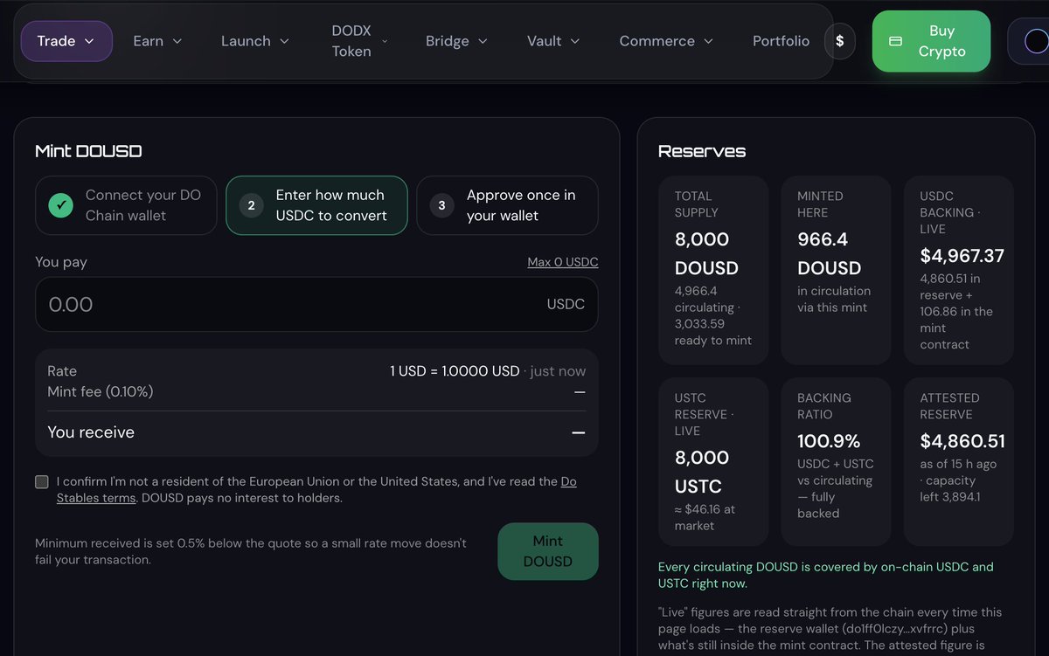Image resolution: width=1049 pixels, height=656 pixels.
Task: Click the Buy Crypto button
Action: [931, 41]
